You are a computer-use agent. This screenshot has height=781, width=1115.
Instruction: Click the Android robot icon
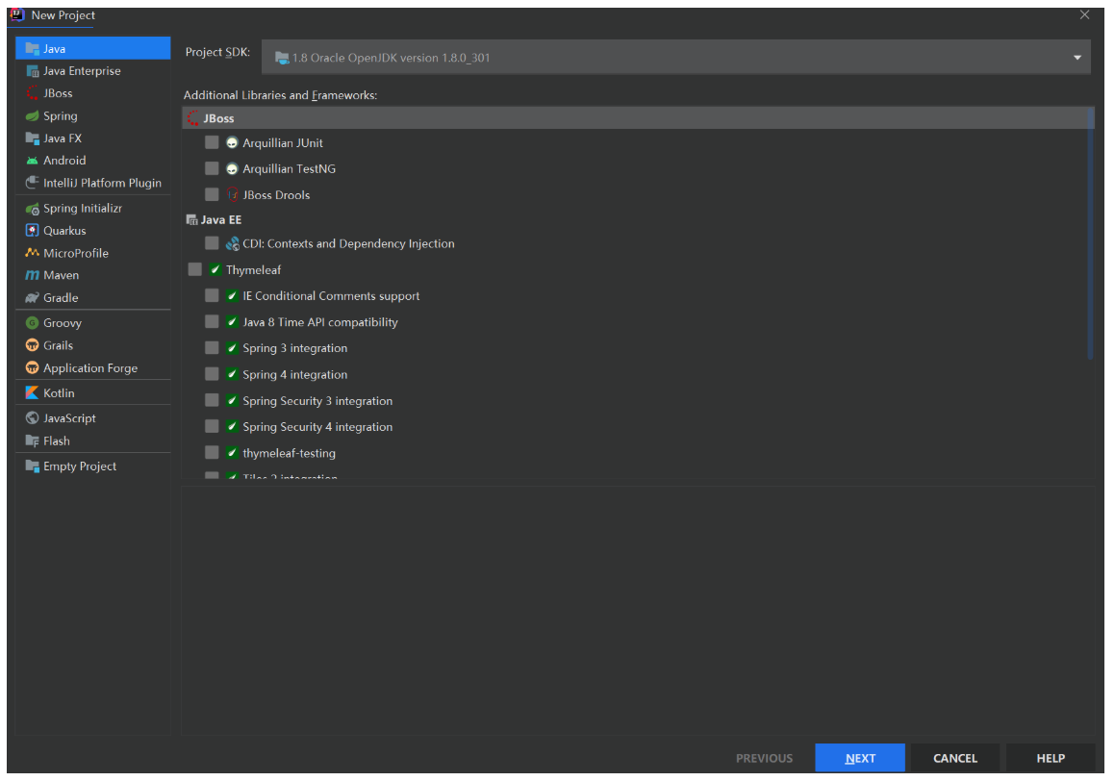pos(32,161)
